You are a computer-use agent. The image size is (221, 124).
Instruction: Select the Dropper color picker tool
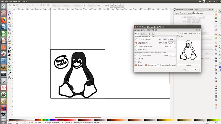[9, 74]
